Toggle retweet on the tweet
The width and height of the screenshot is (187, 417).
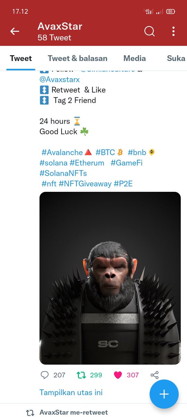click(x=81, y=375)
